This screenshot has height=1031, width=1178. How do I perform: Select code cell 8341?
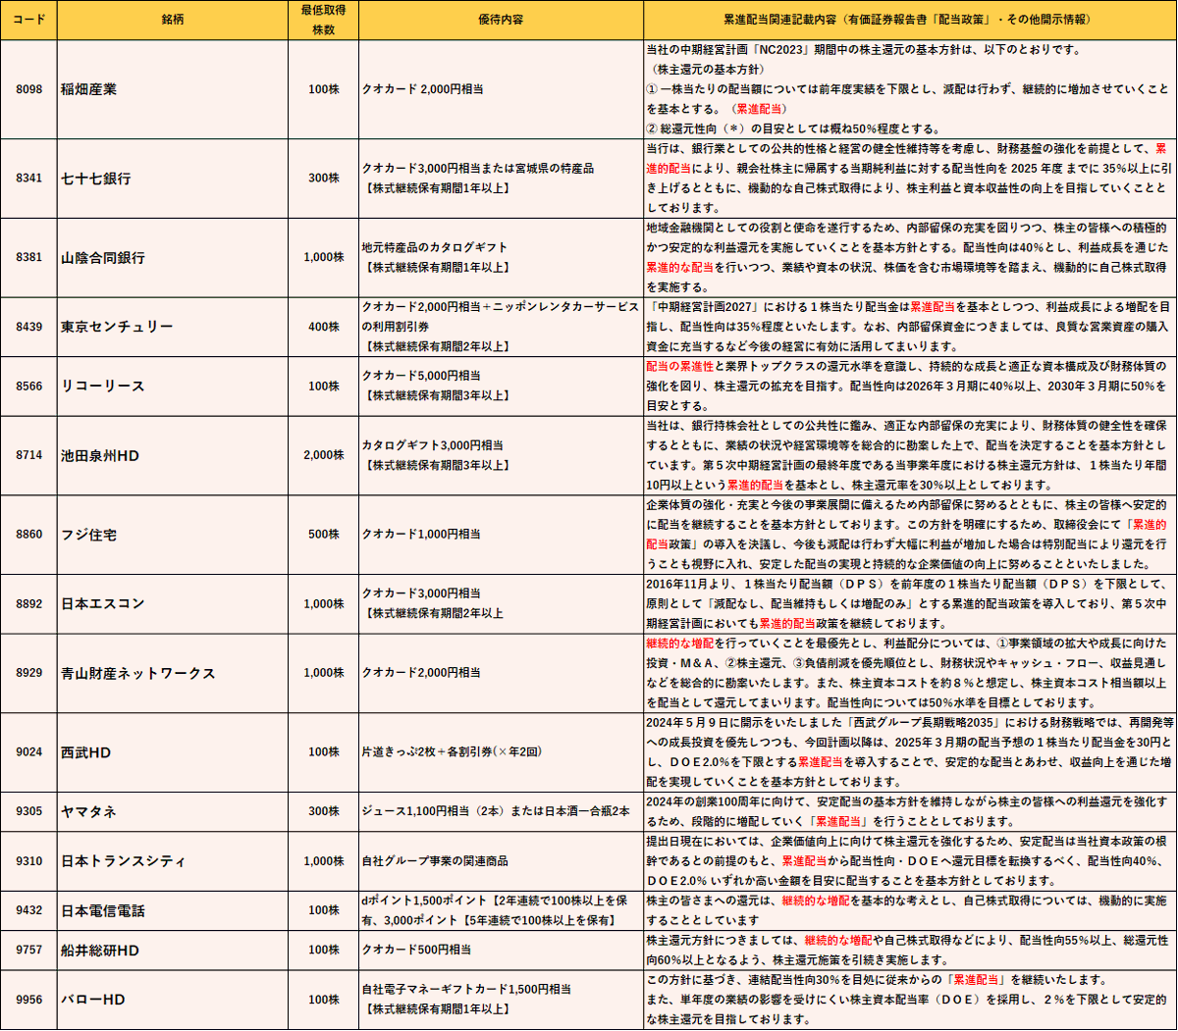[x=28, y=179]
